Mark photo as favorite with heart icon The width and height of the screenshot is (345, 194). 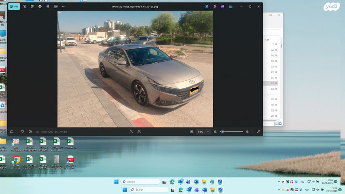(x=22, y=132)
